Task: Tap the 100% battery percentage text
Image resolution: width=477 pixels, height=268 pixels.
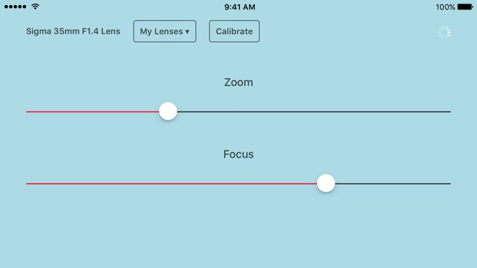Action: click(445, 7)
